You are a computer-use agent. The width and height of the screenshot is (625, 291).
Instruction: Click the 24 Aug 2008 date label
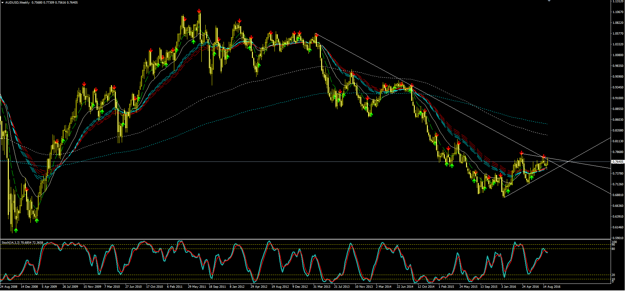9,287
